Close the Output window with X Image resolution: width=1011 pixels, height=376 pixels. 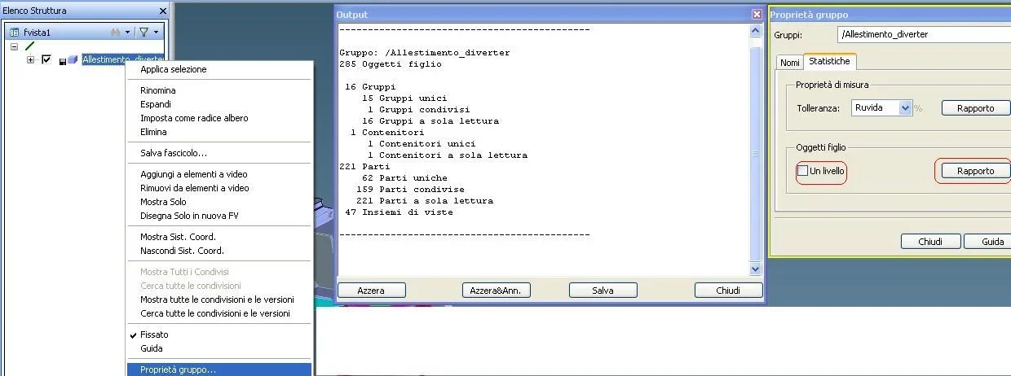[757, 15]
